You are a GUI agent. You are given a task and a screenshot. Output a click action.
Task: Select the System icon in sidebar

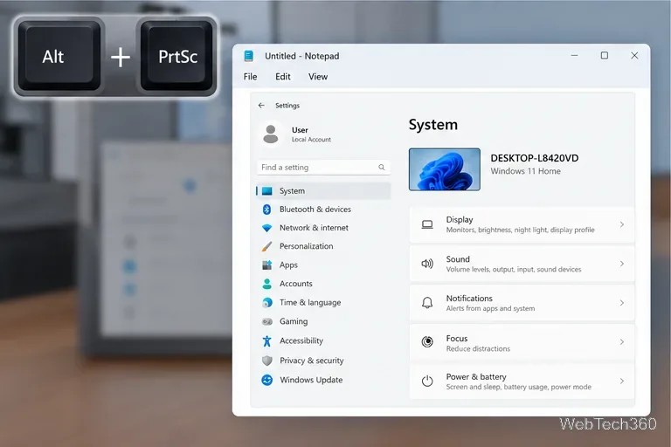pos(267,191)
